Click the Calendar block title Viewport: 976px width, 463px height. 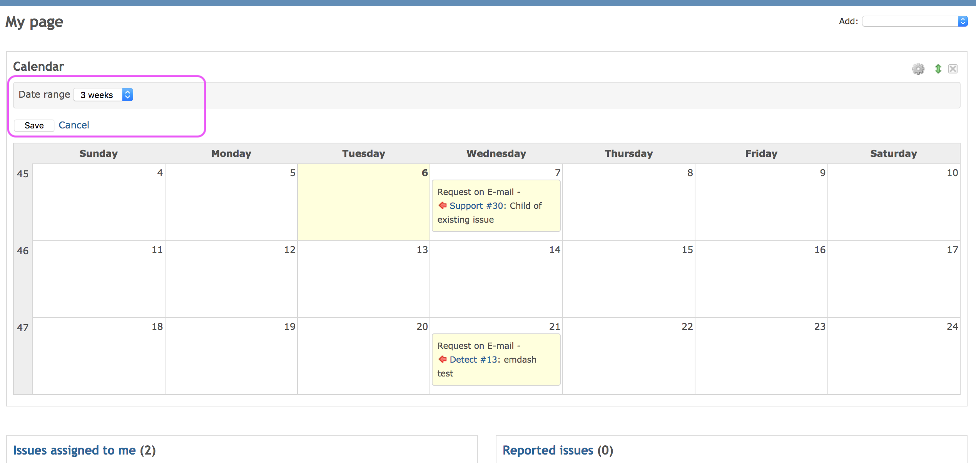coord(38,67)
